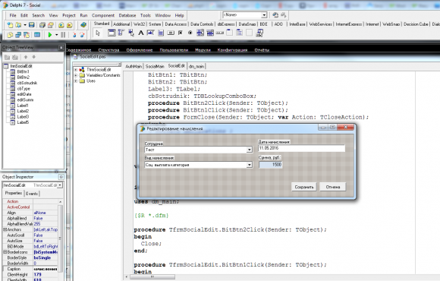Click the Отмена button
This screenshot has width=440, height=281.
(333, 187)
